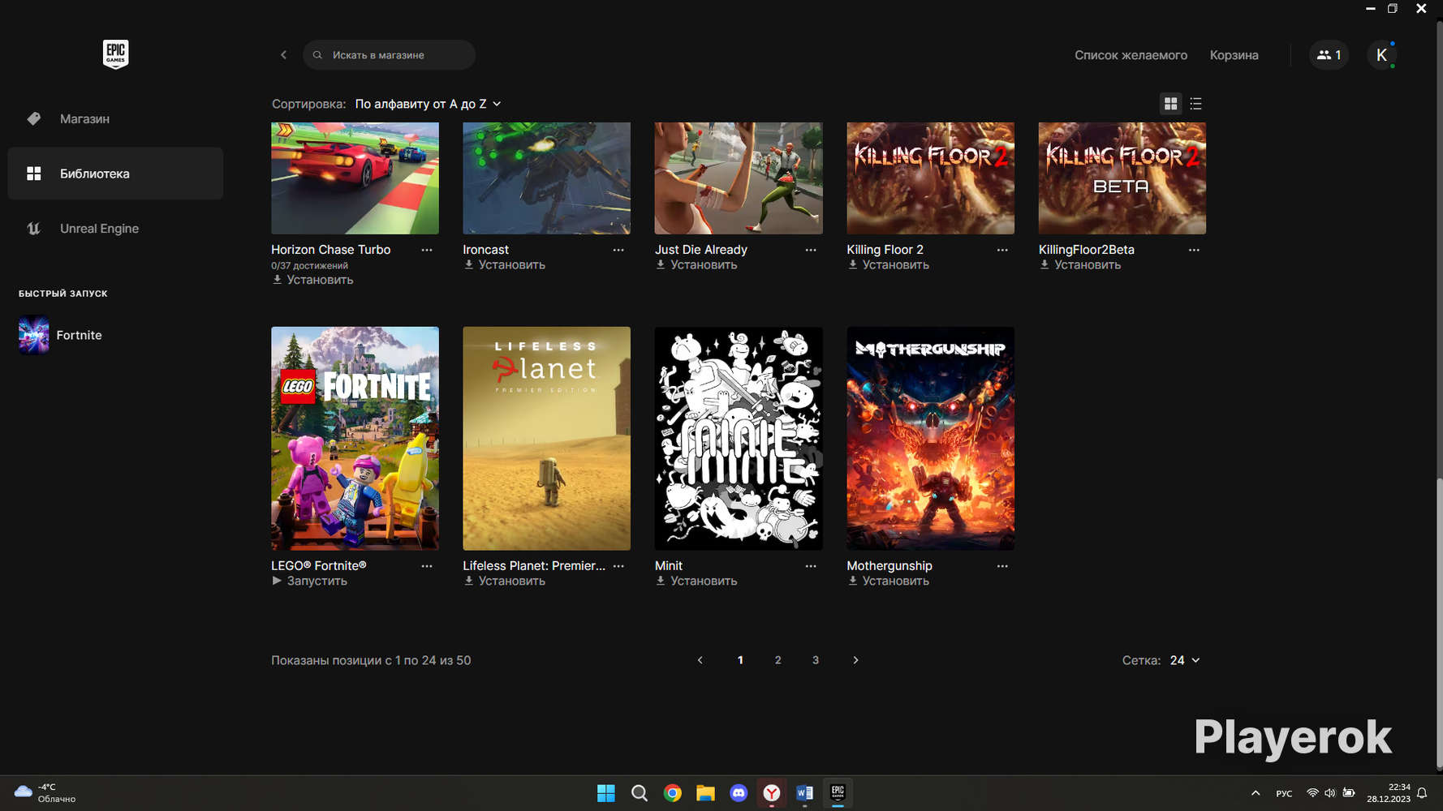The image size is (1443, 811).
Task: Show hidden tray icons
Action: tap(1256, 793)
